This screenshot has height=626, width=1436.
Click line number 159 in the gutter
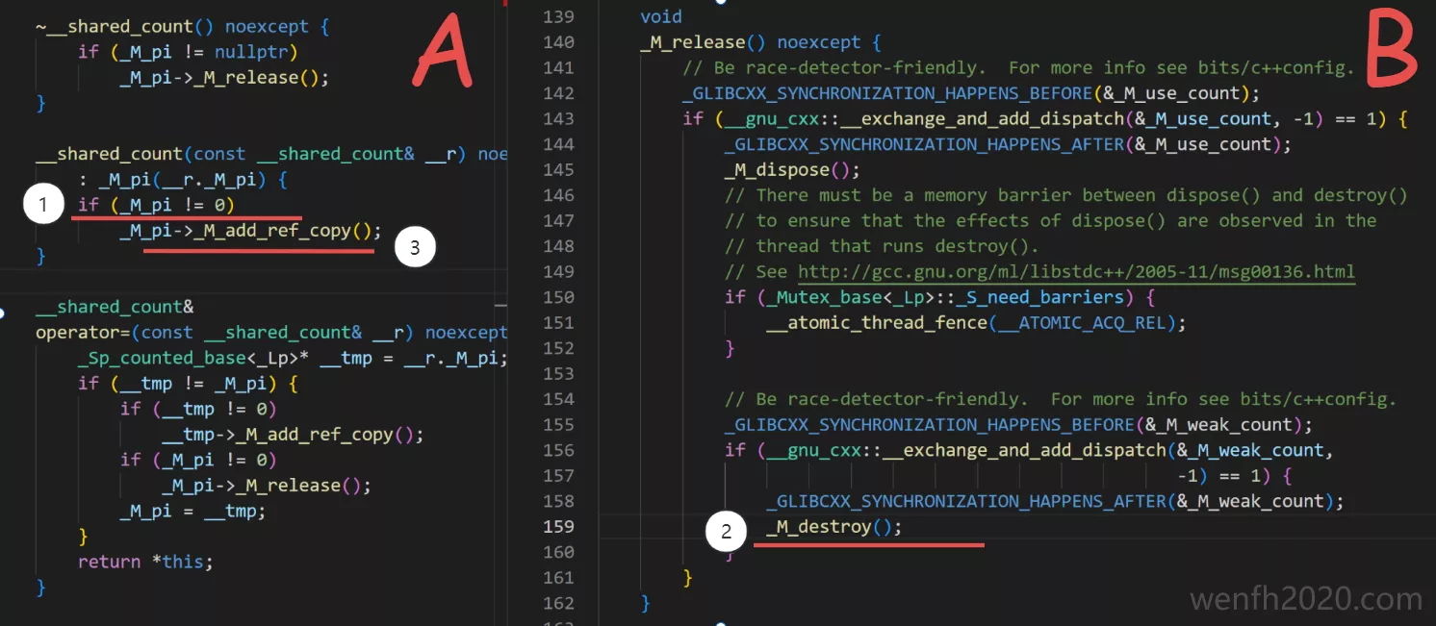[558, 527]
